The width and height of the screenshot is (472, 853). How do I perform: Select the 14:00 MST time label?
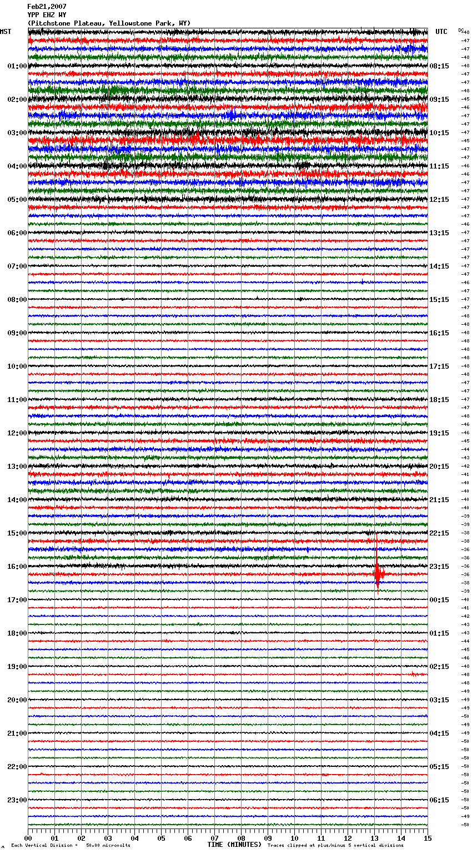click(17, 500)
